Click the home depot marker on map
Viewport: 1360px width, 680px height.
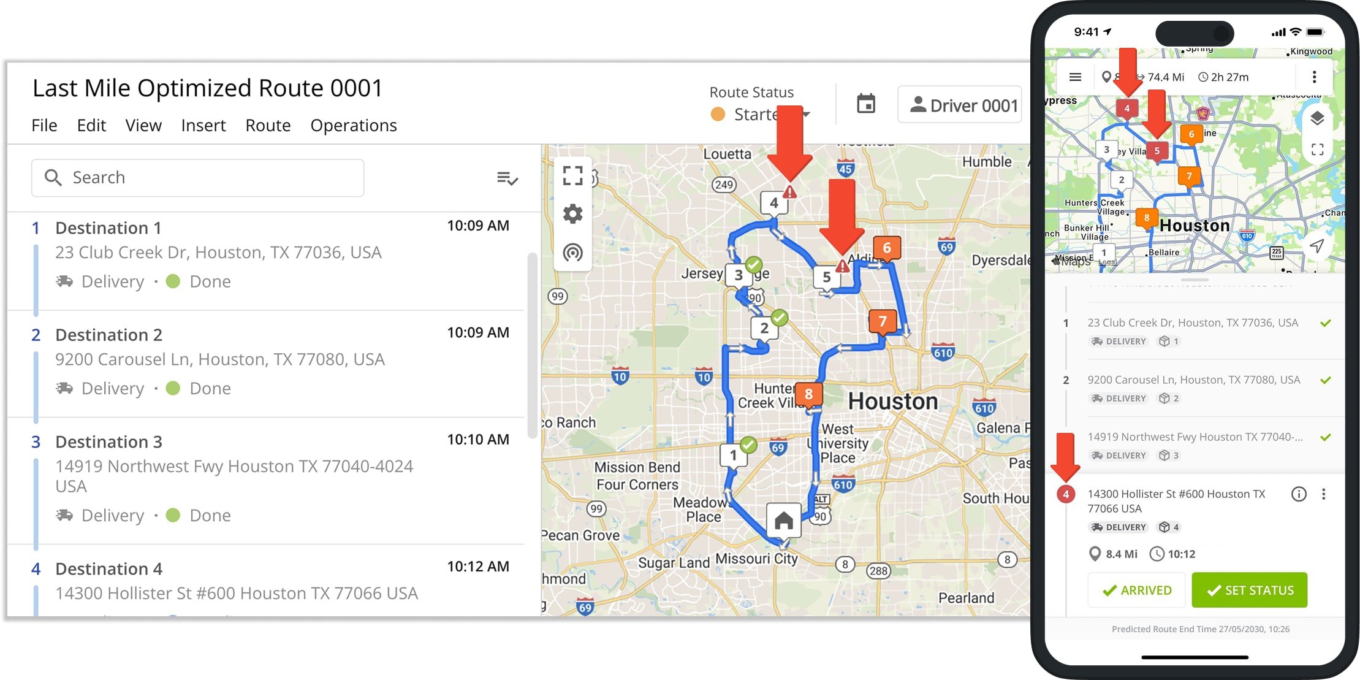coord(783,521)
